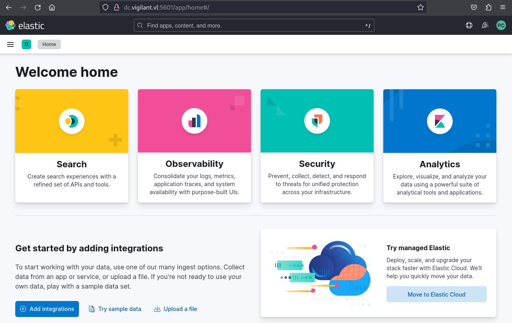Click the Analytics Kibana icon

(x=440, y=121)
